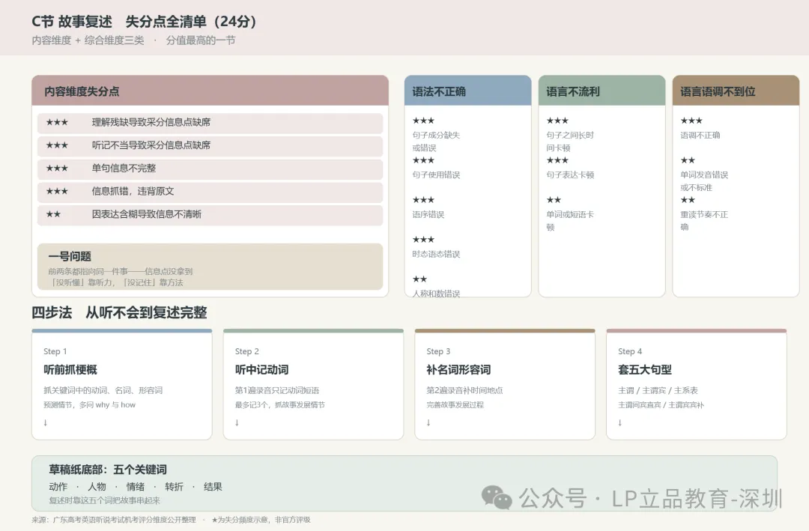Image resolution: width=809 pixels, height=531 pixels.
Task: Click the text 复述时靠这五个词把故事串起来
Action: pyautogui.click(x=104, y=500)
